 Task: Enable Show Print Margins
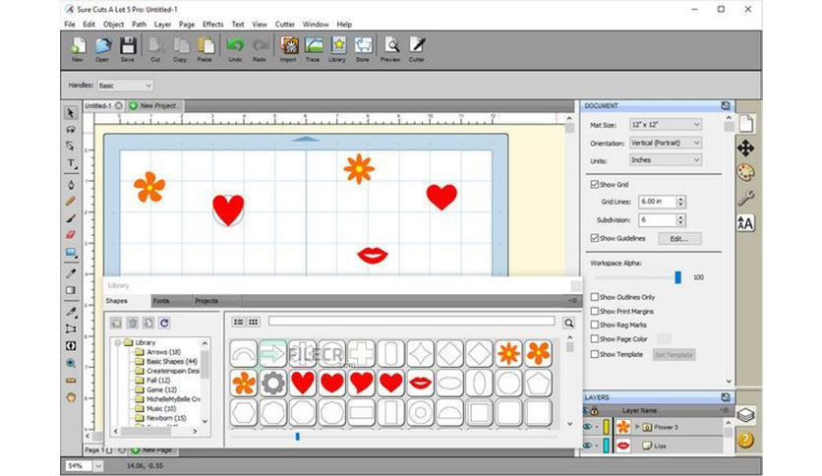(595, 311)
